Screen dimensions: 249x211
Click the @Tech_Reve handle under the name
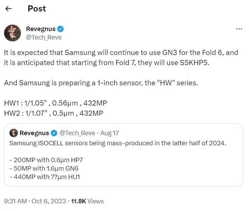tap(44, 37)
